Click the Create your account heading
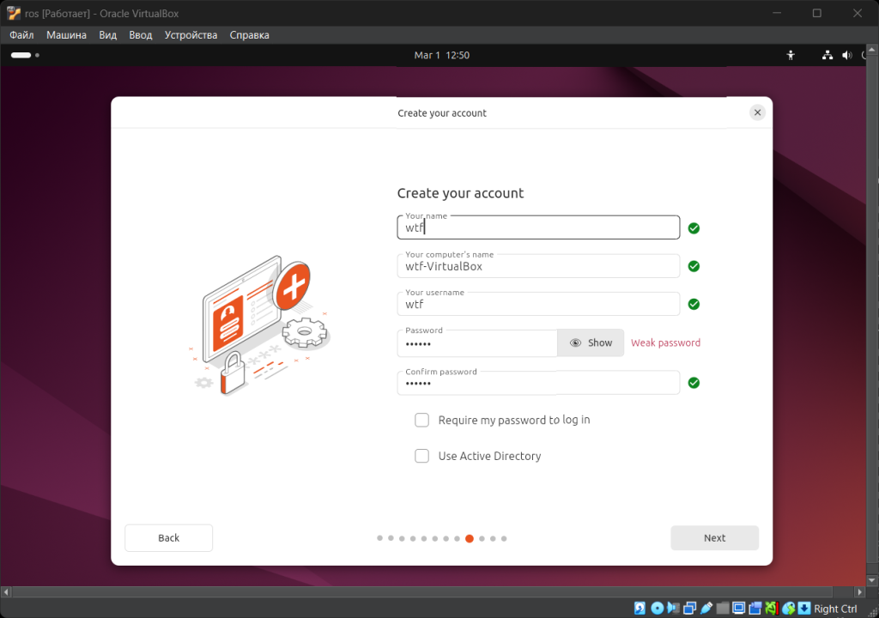Image resolution: width=879 pixels, height=618 pixels. [x=460, y=193]
